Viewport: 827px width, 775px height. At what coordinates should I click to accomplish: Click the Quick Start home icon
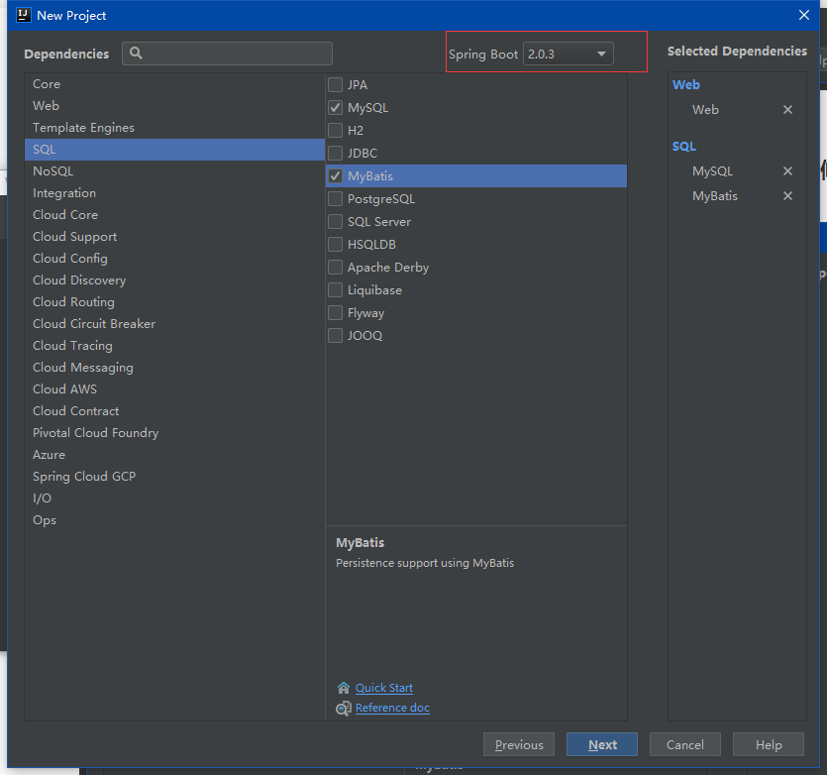coord(344,688)
